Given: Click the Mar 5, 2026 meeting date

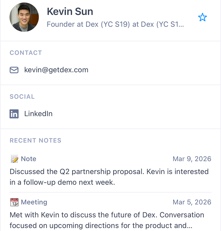Looking at the screenshot, I should point(192,202).
